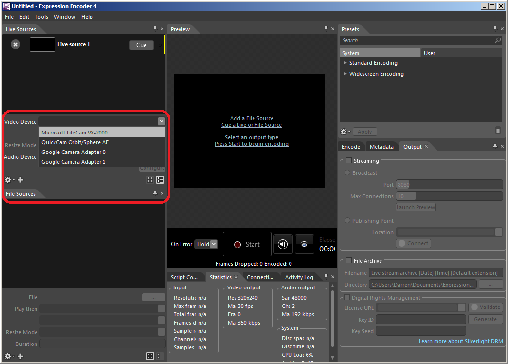Image resolution: width=508 pixels, height=364 pixels.
Task: Add a live source with plus icon
Action: (x=20, y=180)
